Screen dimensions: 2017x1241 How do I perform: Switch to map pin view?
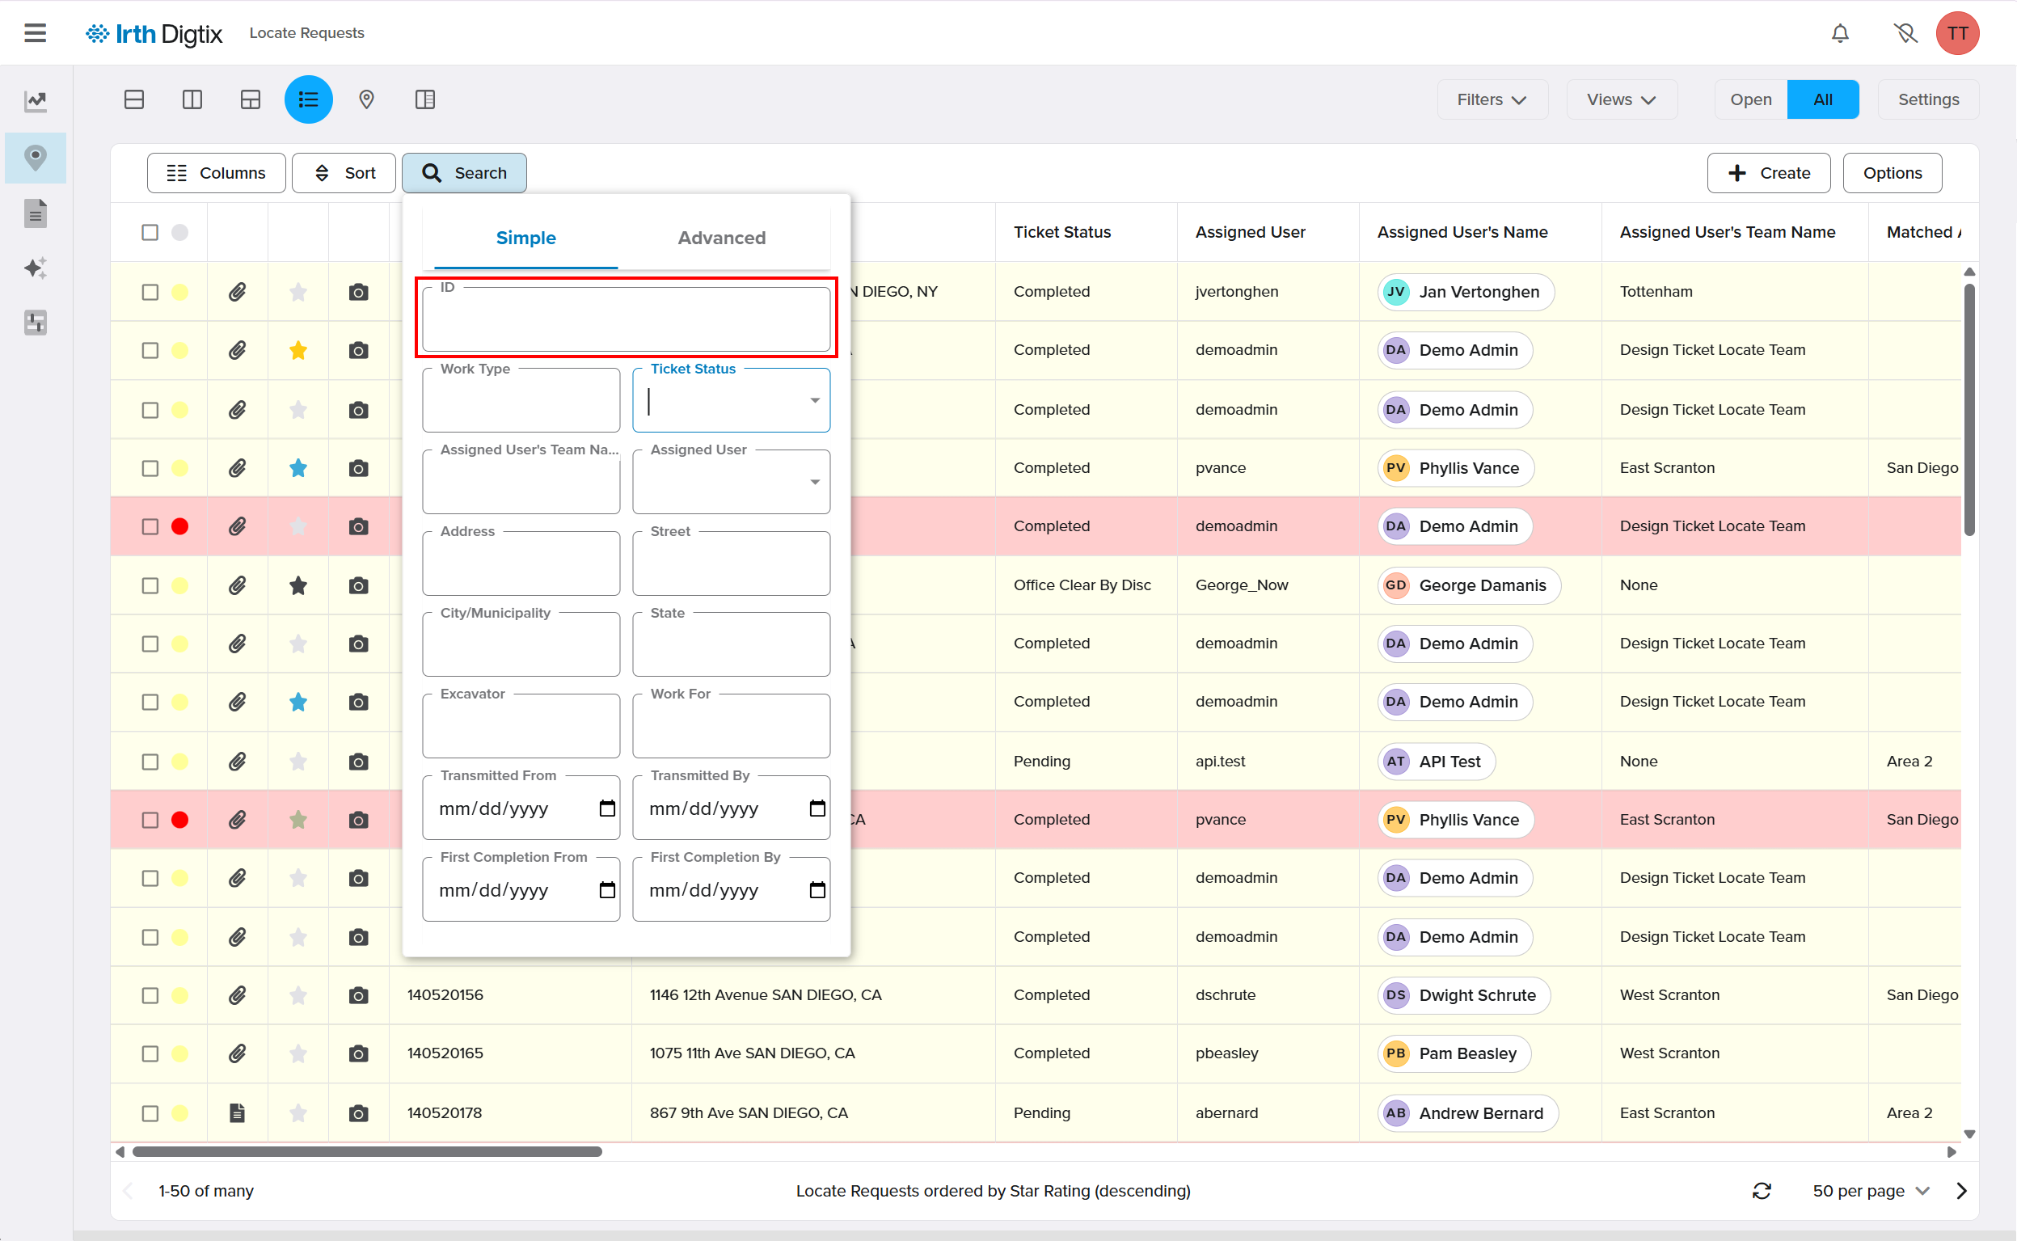coord(367,99)
